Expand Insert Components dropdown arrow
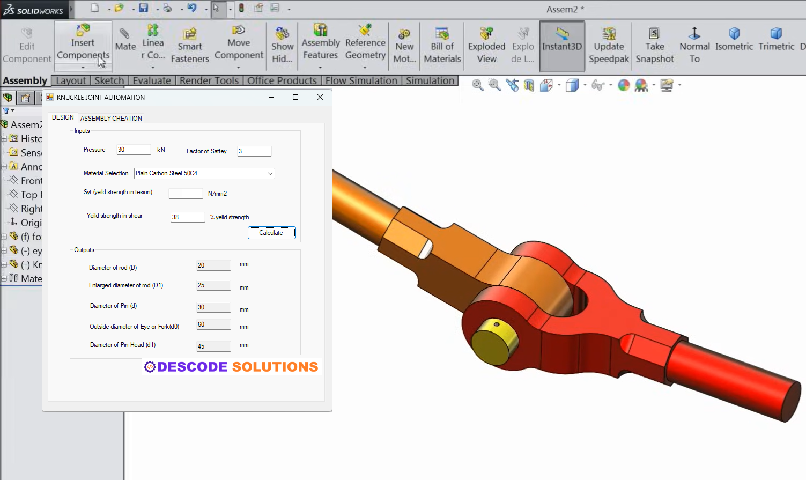The image size is (806, 480). (83, 68)
